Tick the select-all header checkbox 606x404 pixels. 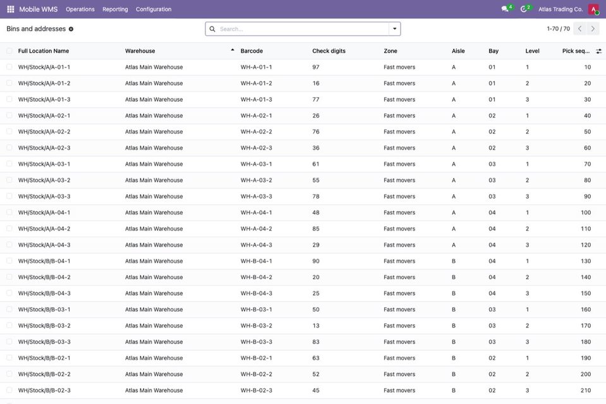click(9, 51)
